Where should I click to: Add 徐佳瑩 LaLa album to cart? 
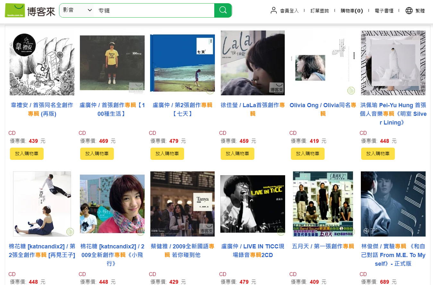237,154
